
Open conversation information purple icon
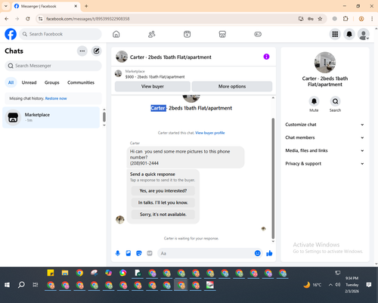click(x=266, y=57)
